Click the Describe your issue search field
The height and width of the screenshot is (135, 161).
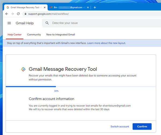click(x=102, y=23)
